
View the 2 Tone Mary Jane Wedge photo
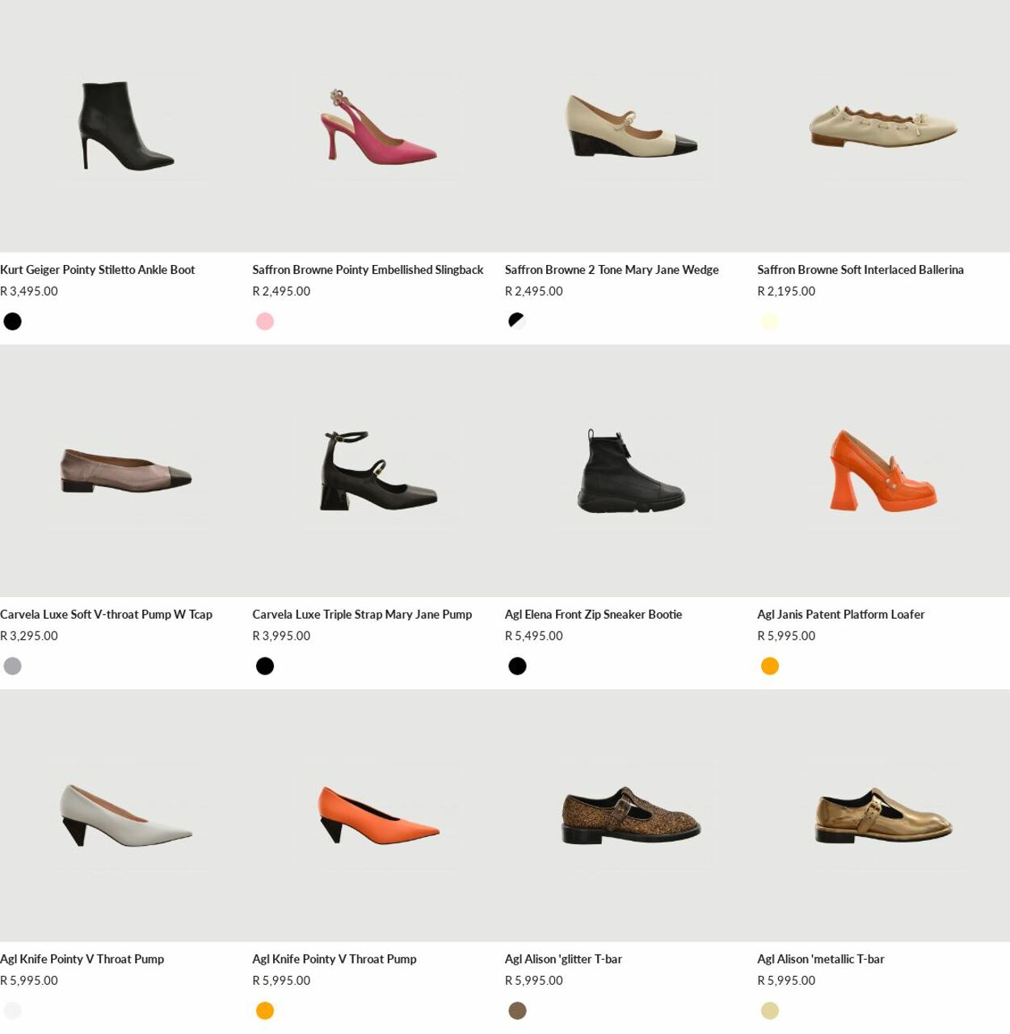point(631,126)
